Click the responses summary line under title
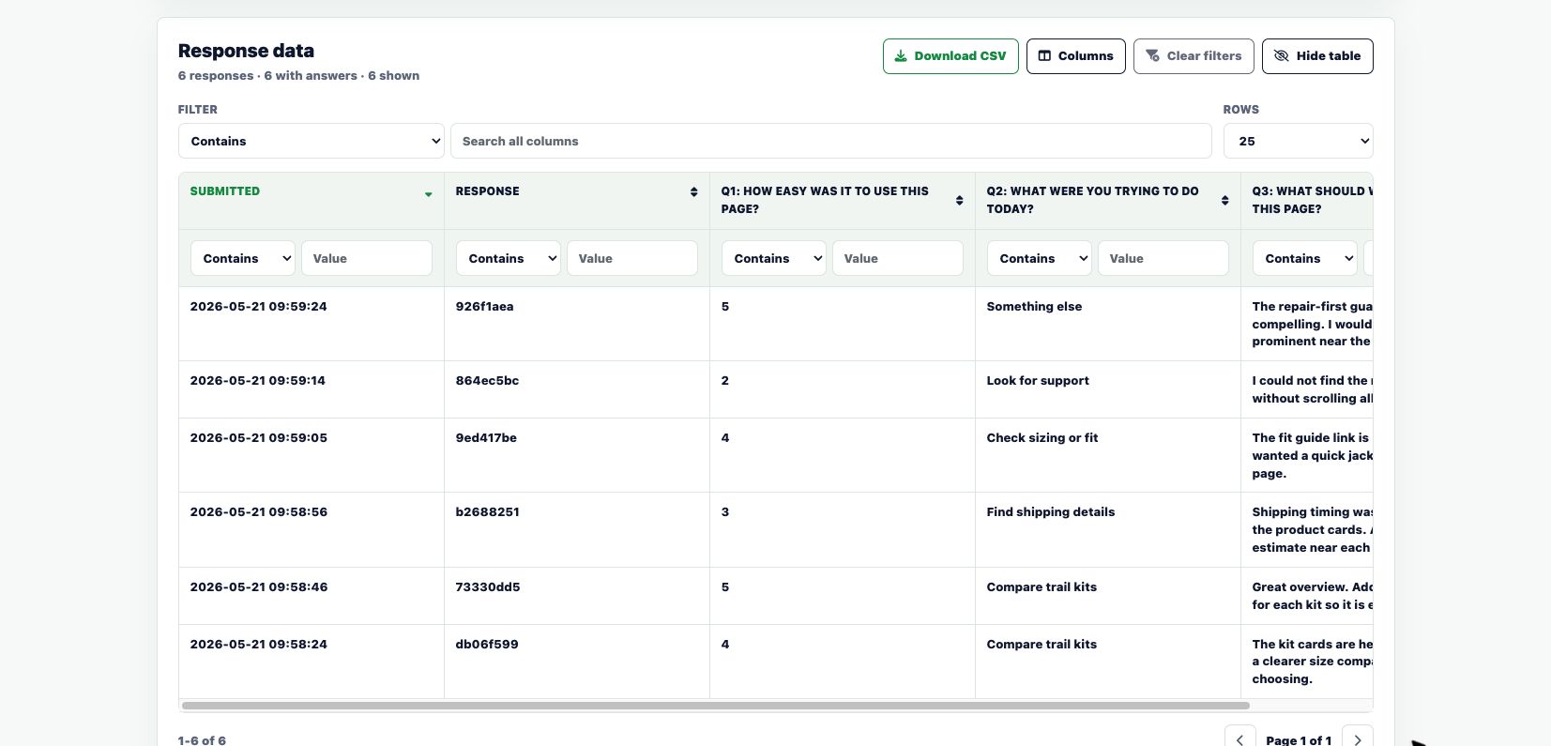The width and height of the screenshot is (1551, 746). pyautogui.click(x=298, y=76)
